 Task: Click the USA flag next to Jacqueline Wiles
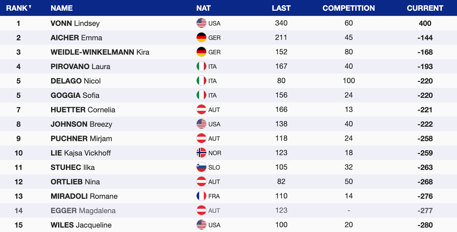pyautogui.click(x=201, y=225)
